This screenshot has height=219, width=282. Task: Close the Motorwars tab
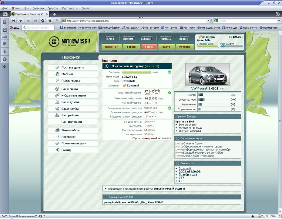pos(47,14)
